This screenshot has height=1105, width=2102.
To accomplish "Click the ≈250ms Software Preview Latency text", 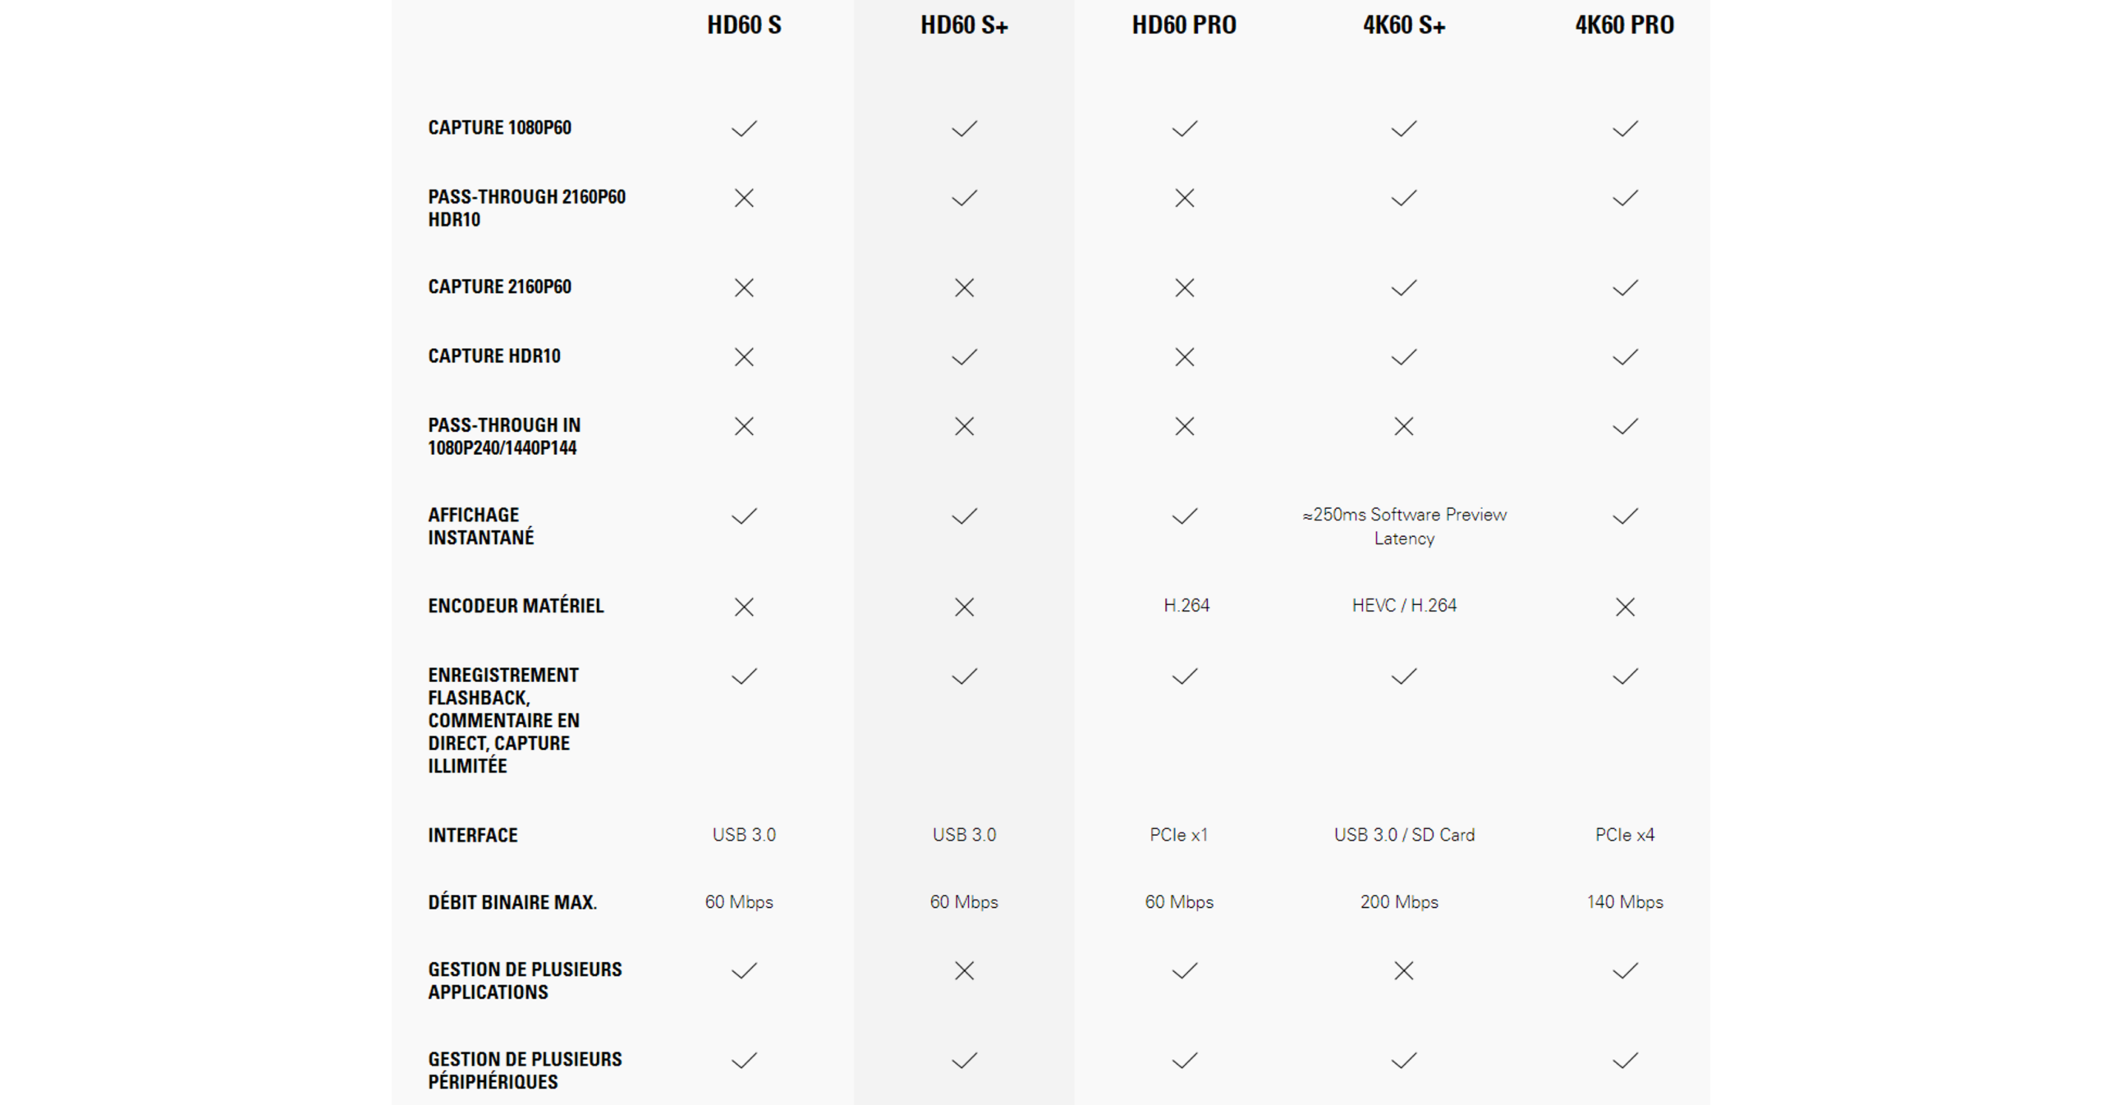I will pos(1404,526).
